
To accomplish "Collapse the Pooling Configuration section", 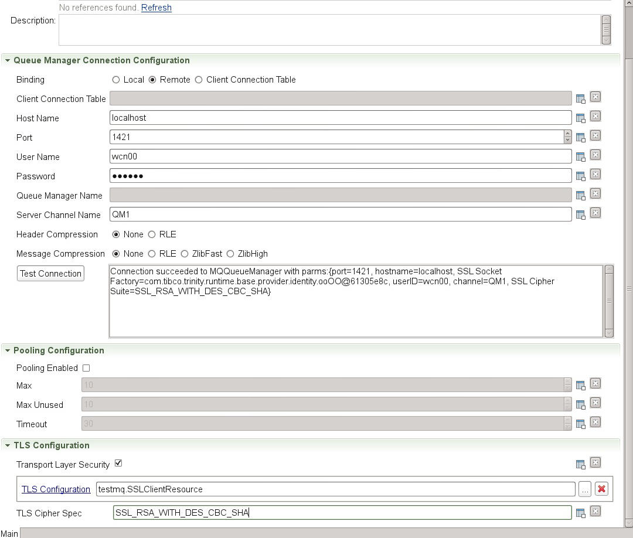I will [x=8, y=350].
